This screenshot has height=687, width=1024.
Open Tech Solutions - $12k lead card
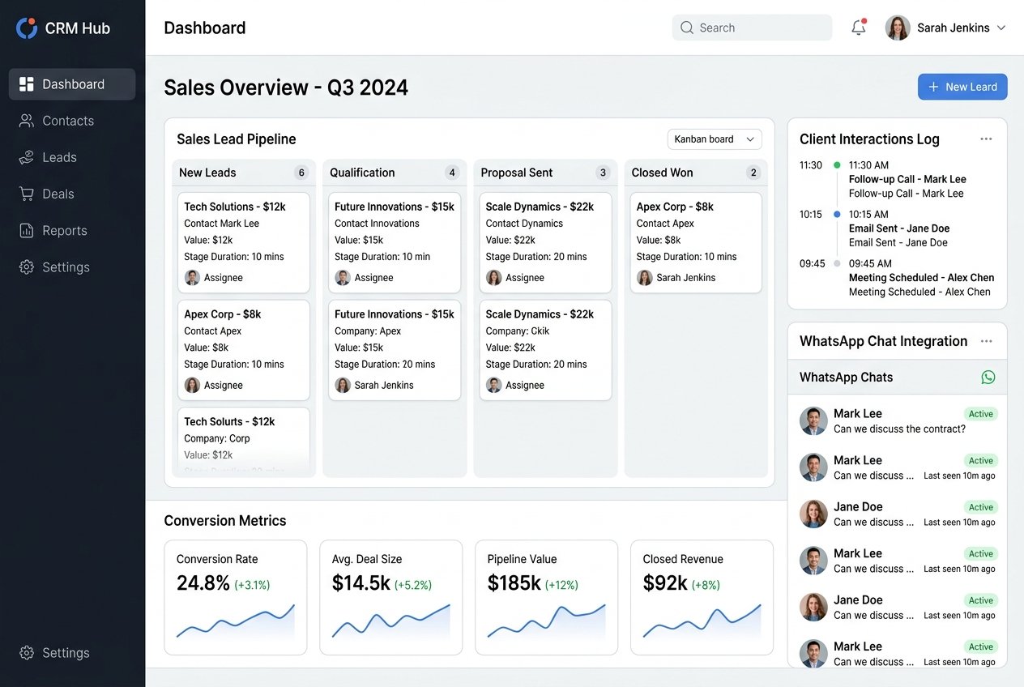coord(244,242)
